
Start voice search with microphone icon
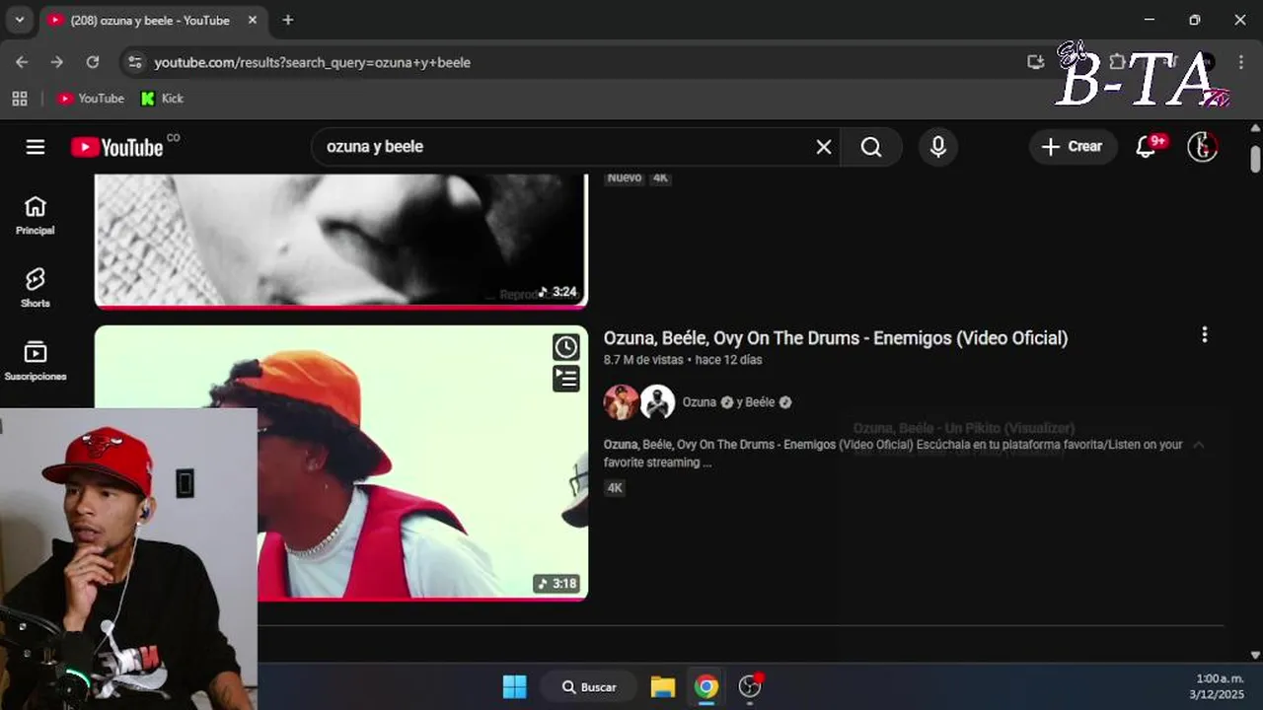(938, 147)
